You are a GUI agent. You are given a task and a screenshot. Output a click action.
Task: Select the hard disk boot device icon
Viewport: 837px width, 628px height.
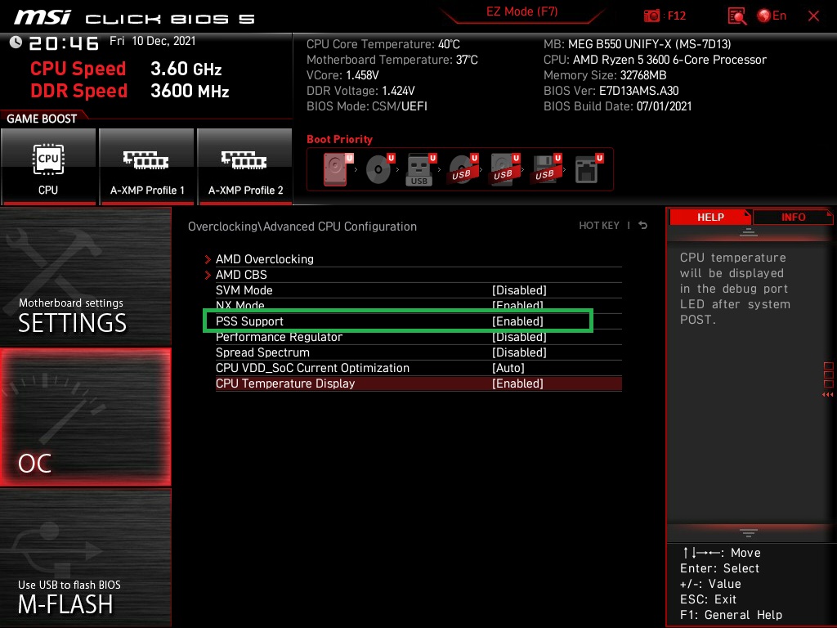(x=338, y=169)
